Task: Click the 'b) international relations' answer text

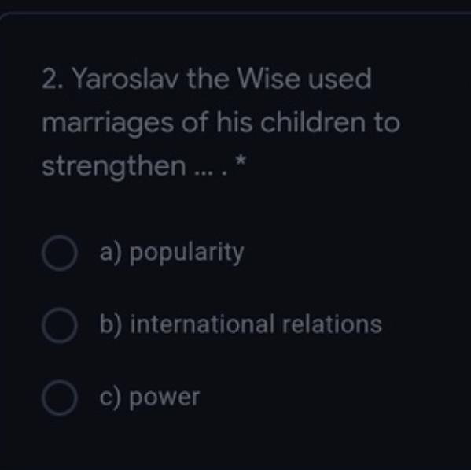Action: (x=241, y=324)
